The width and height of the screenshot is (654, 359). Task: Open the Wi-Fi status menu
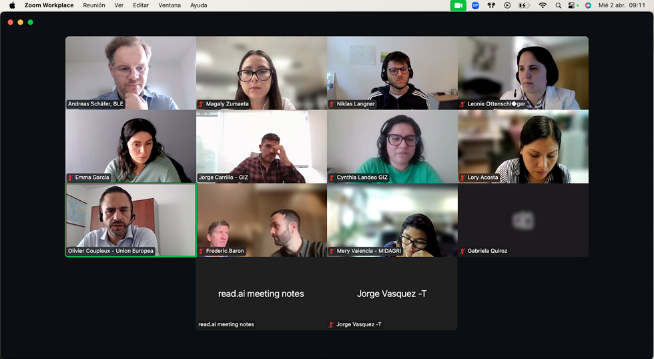click(x=542, y=5)
